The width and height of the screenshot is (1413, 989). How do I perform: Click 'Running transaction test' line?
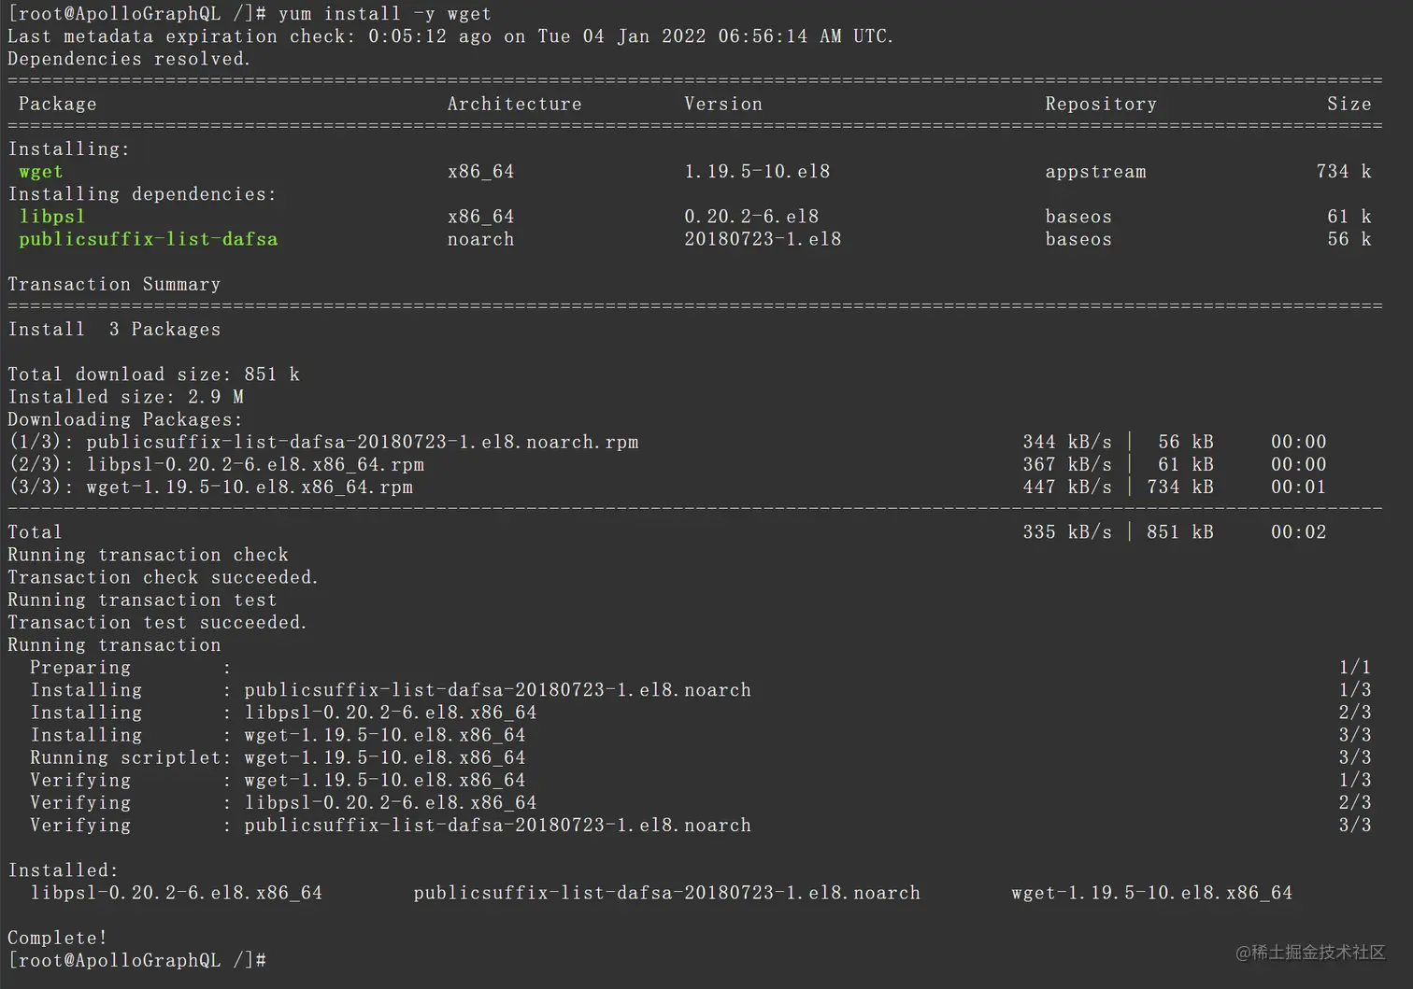[x=142, y=600]
